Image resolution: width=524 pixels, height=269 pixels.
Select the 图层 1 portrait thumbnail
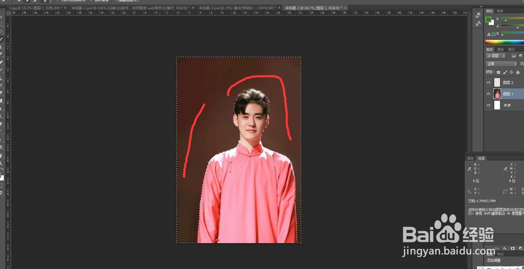tap(497, 94)
